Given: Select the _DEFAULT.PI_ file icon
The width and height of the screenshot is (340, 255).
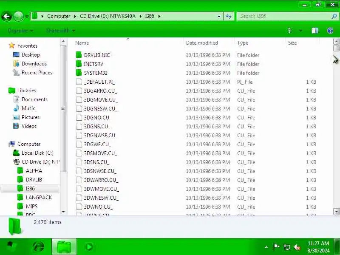Looking at the screenshot, I should pyautogui.click(x=79, y=82).
